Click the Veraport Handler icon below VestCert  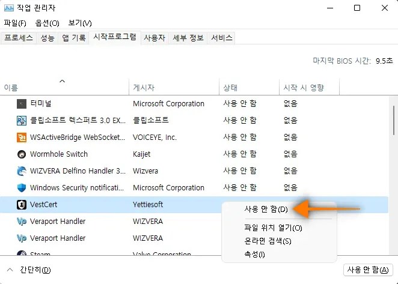[x=22, y=222]
